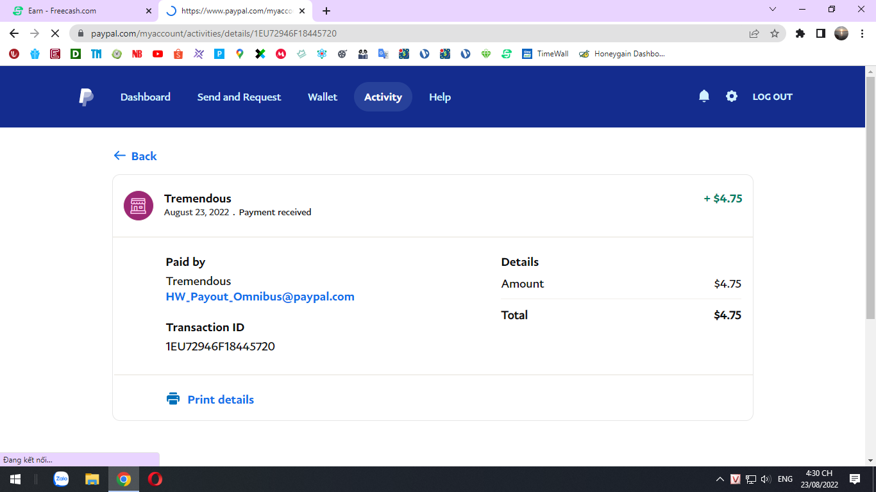Open the TN bookmark icon
Image resolution: width=876 pixels, height=492 pixels.
tap(96, 54)
